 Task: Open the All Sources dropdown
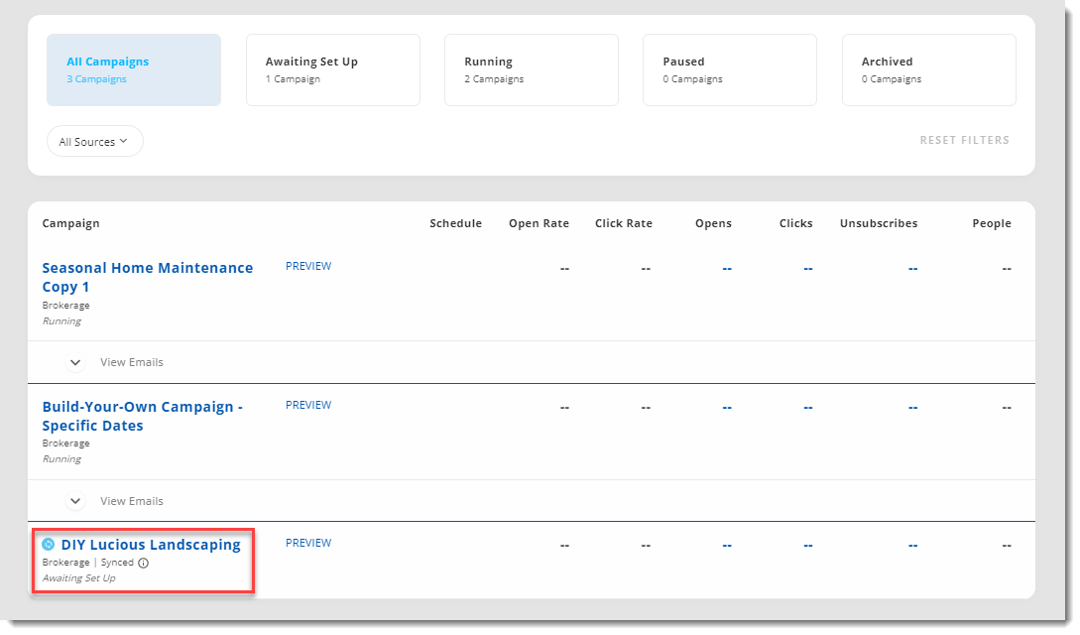click(94, 142)
